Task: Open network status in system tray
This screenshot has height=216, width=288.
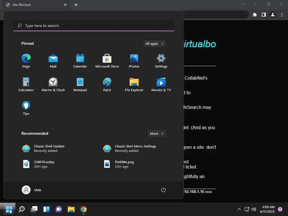Action: pos(247,209)
